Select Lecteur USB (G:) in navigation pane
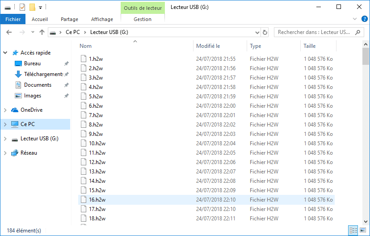Image resolution: width=370 pixels, height=236 pixels. pyautogui.click(x=39, y=139)
